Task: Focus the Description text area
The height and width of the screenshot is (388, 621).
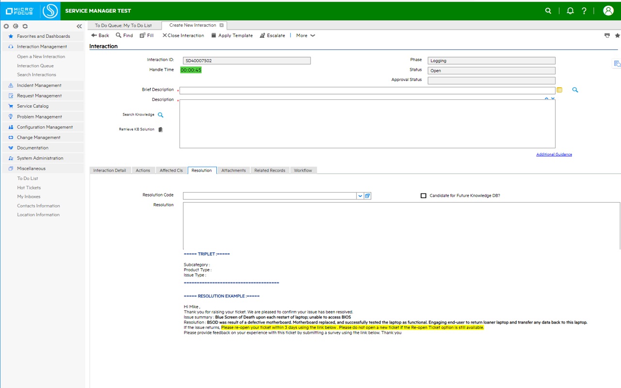Action: tap(367, 124)
